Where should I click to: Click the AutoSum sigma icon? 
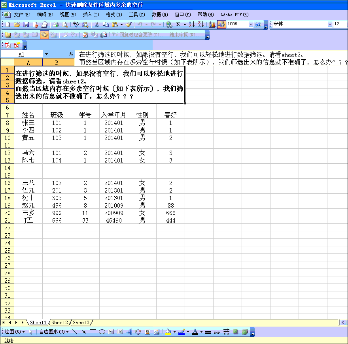[178, 25]
